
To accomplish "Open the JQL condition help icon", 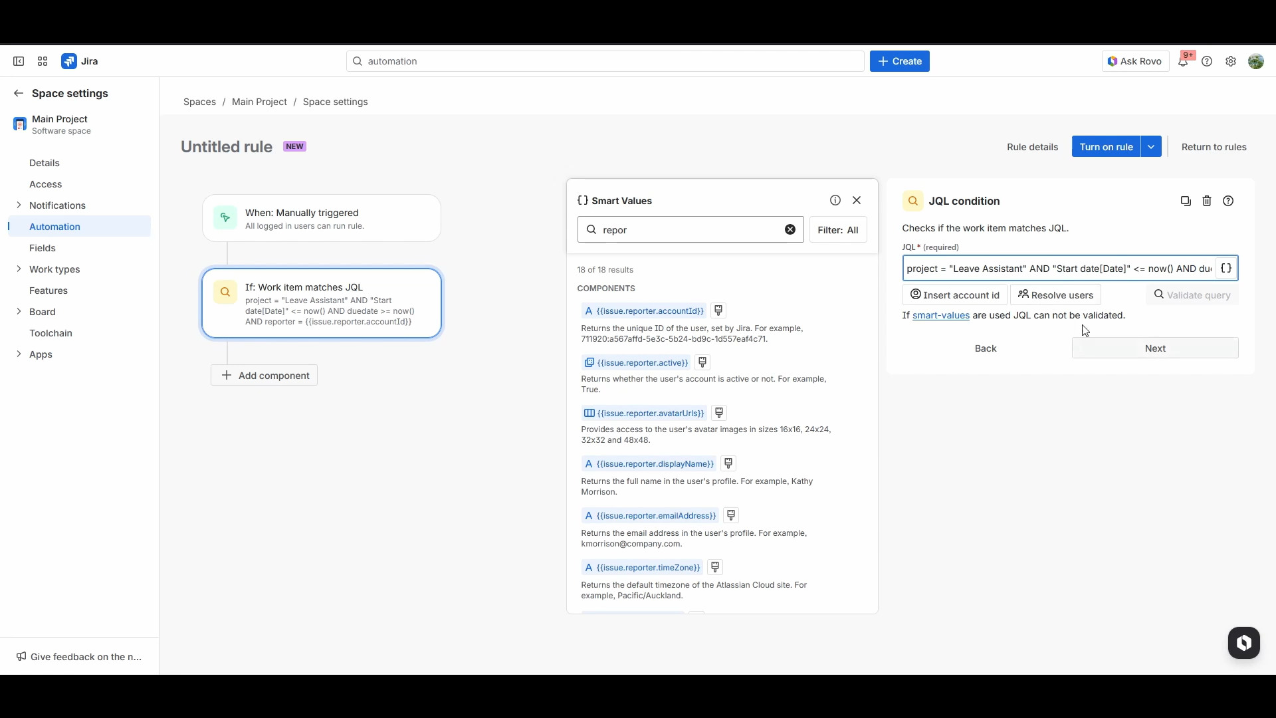I will pyautogui.click(x=1228, y=201).
